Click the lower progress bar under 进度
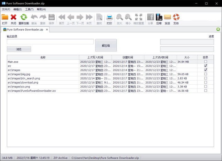 point(187,49)
